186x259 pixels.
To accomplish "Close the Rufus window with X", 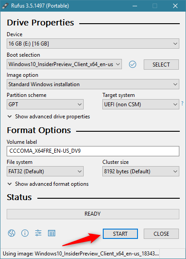I will coord(175,6).
